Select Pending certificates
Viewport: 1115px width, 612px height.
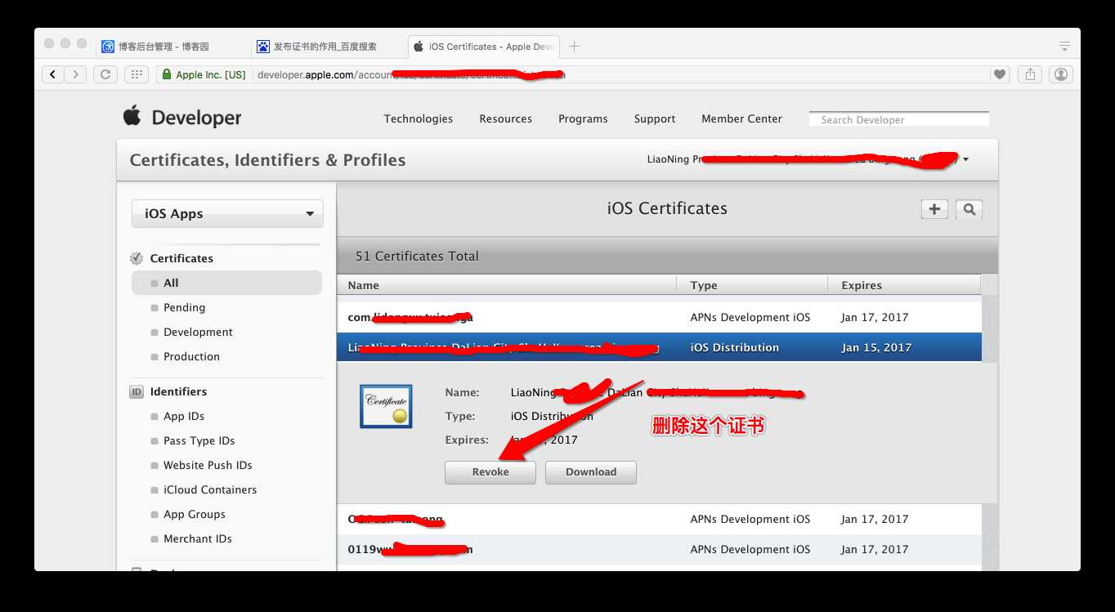(x=184, y=307)
